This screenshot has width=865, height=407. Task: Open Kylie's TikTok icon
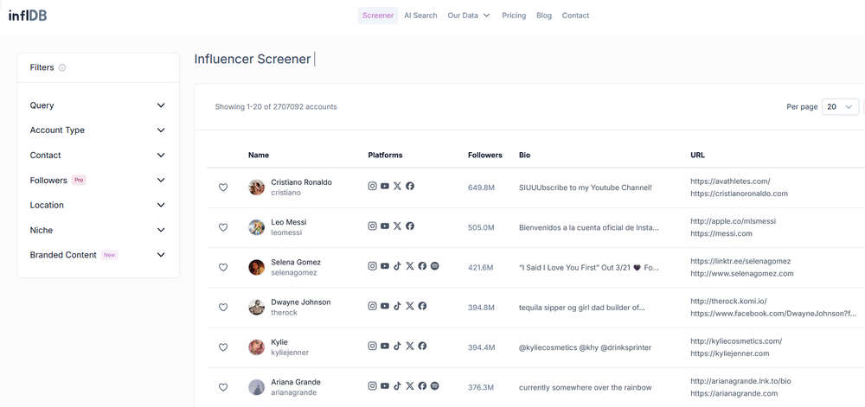click(x=397, y=346)
